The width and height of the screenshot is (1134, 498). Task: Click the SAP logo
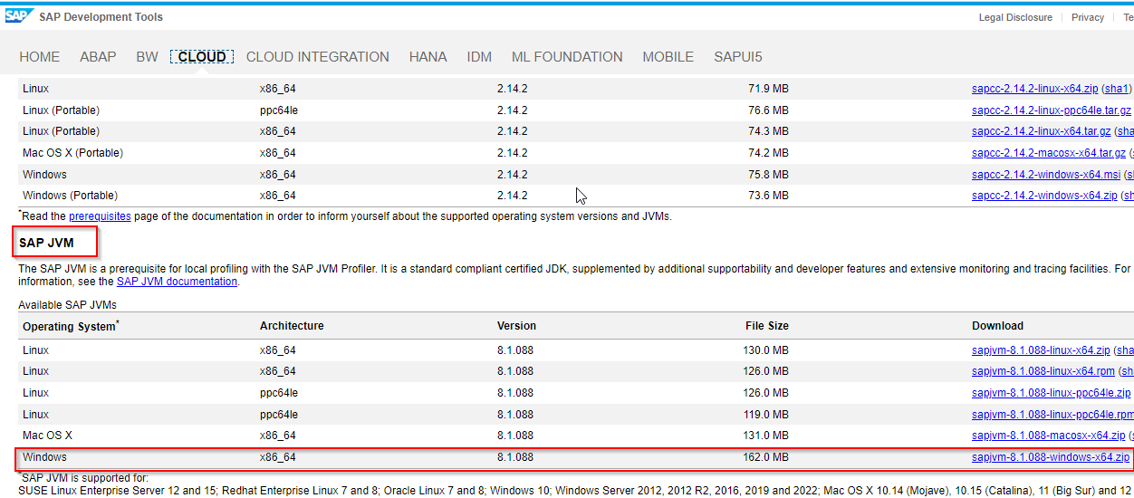pyautogui.click(x=20, y=16)
